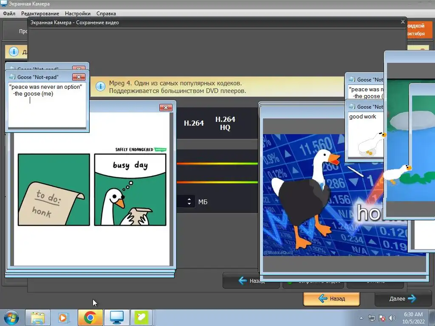
Task: Click the upper quality slider bar
Action: [217, 163]
